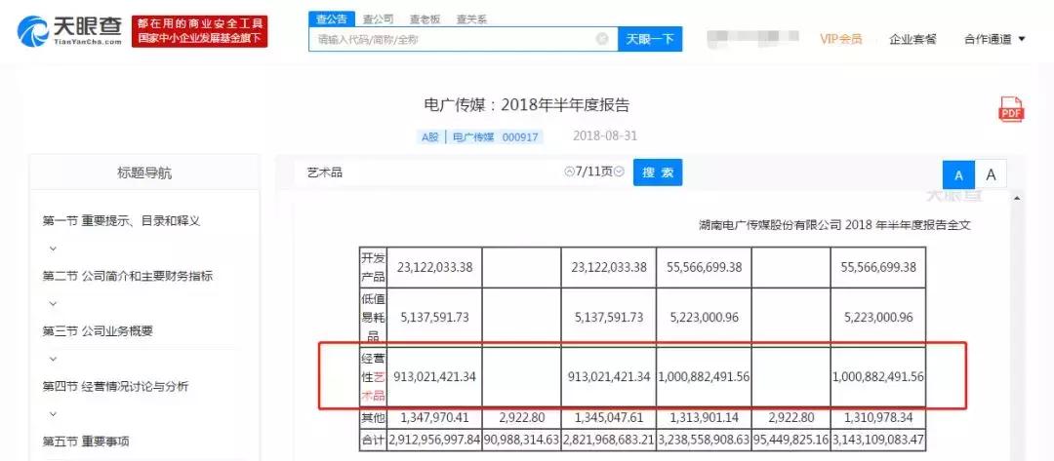Select smaller font size A button
Screen dimensions: 1054x461
coord(958,175)
